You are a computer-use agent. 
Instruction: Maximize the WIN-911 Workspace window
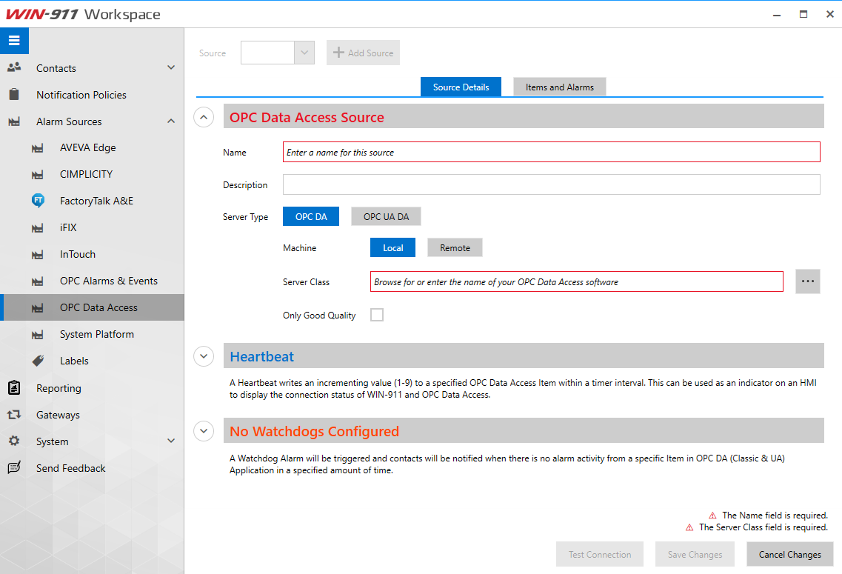pos(803,14)
